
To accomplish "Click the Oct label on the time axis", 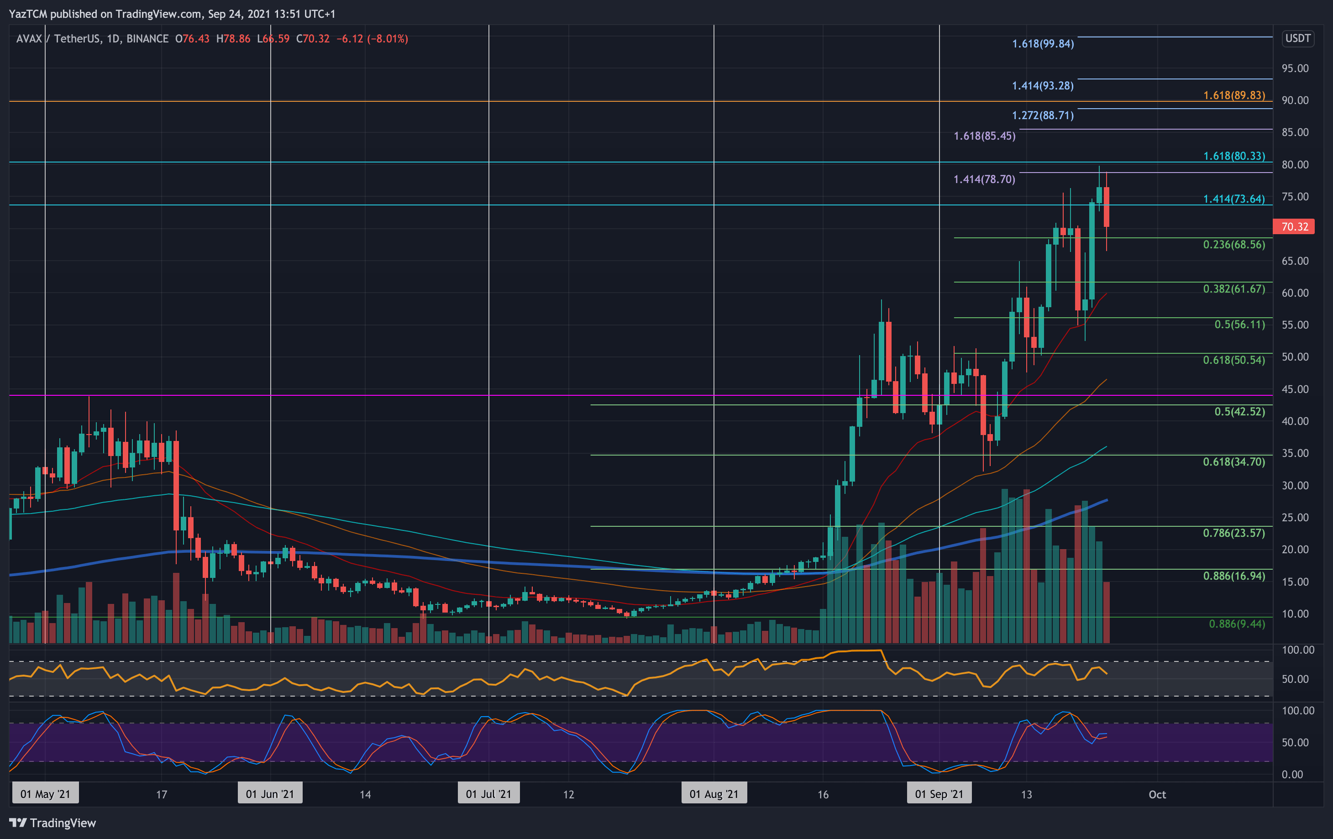I will [1157, 794].
